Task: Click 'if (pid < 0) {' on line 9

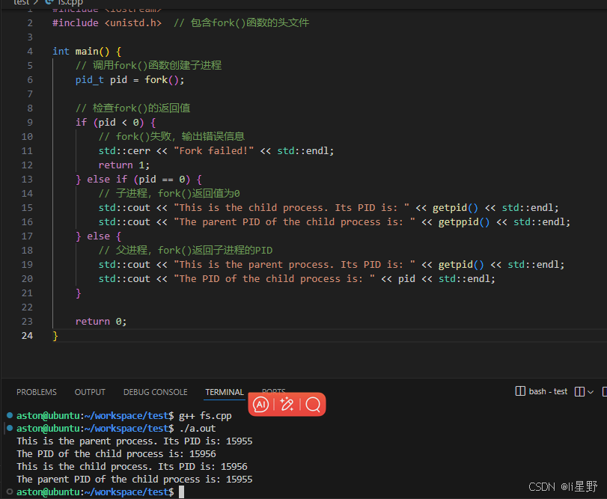Action: click(x=115, y=123)
